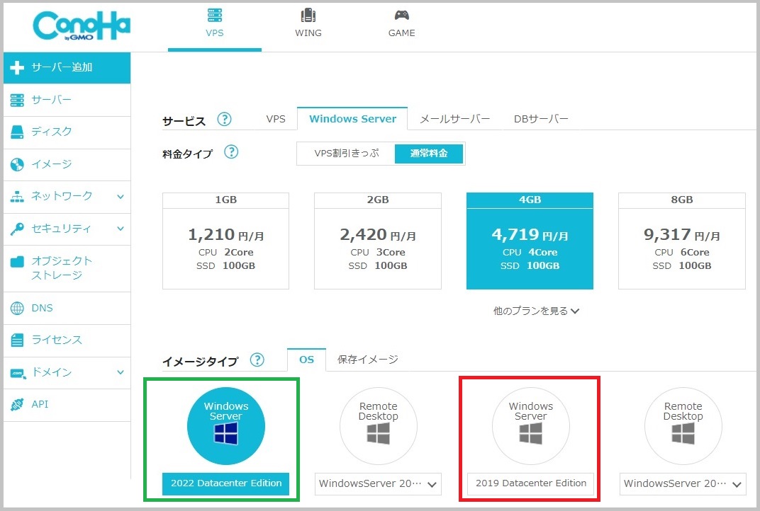Open the WING service icon

coord(308,16)
